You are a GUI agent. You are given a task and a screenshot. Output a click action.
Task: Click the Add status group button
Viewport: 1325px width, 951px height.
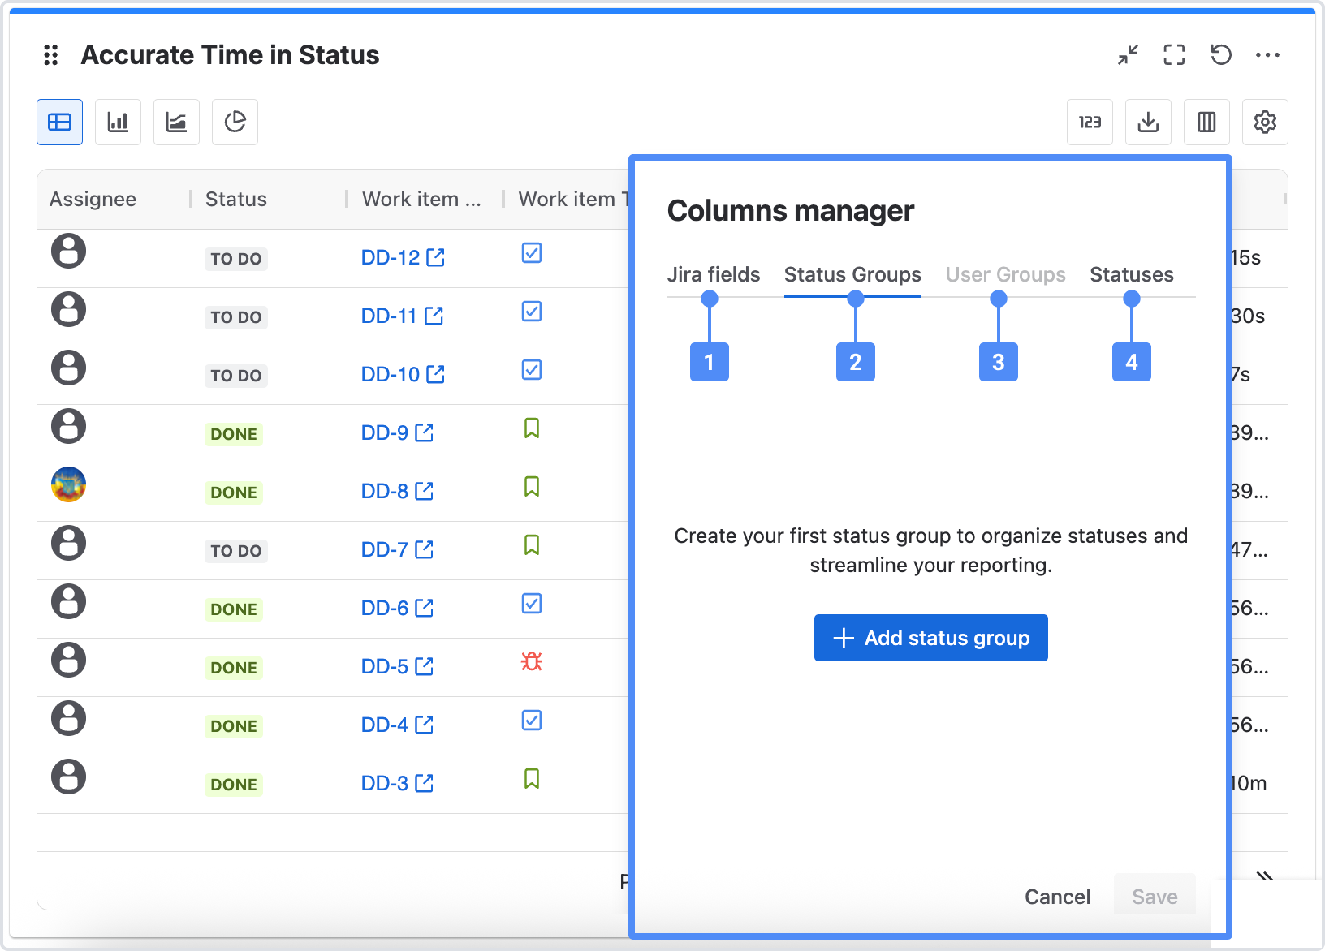[930, 638]
